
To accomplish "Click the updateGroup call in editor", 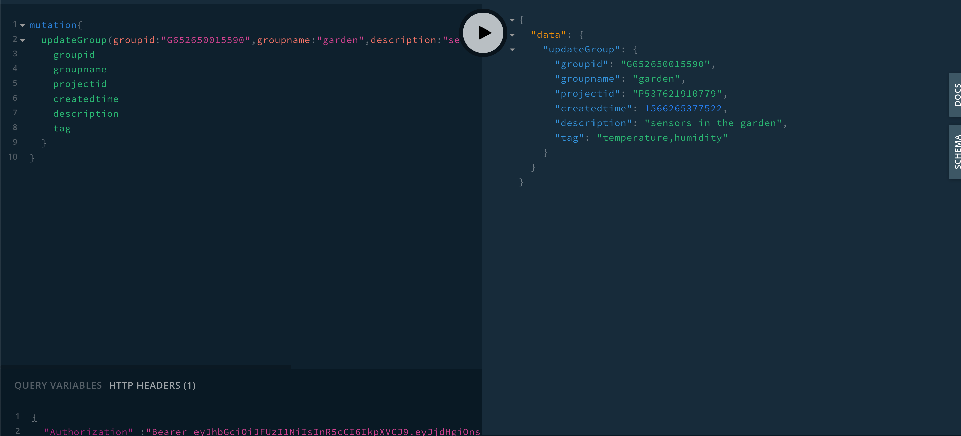I will [x=74, y=40].
